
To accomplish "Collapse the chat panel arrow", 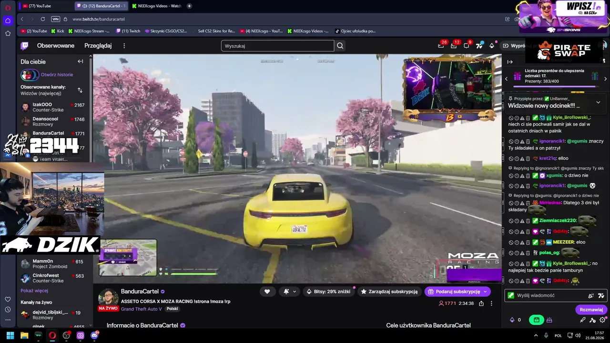I will pos(509,62).
